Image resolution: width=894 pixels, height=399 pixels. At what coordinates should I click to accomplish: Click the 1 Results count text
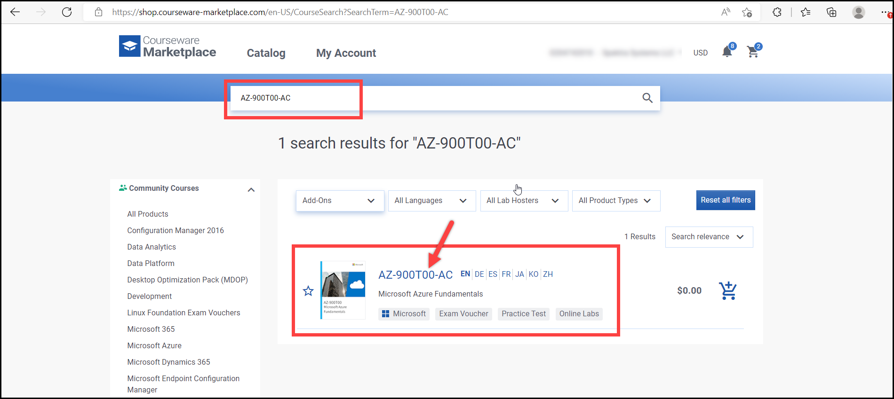click(640, 237)
